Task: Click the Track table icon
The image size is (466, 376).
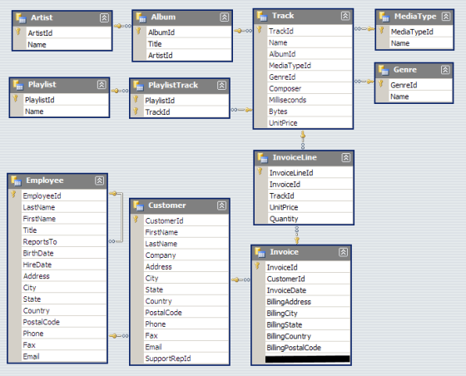Action: click(x=262, y=16)
